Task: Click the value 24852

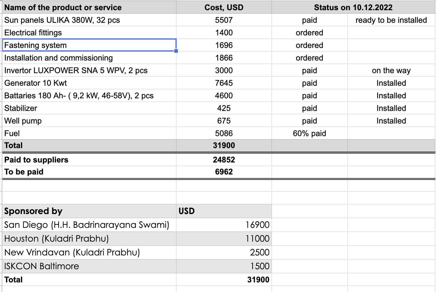Action: click(x=224, y=160)
